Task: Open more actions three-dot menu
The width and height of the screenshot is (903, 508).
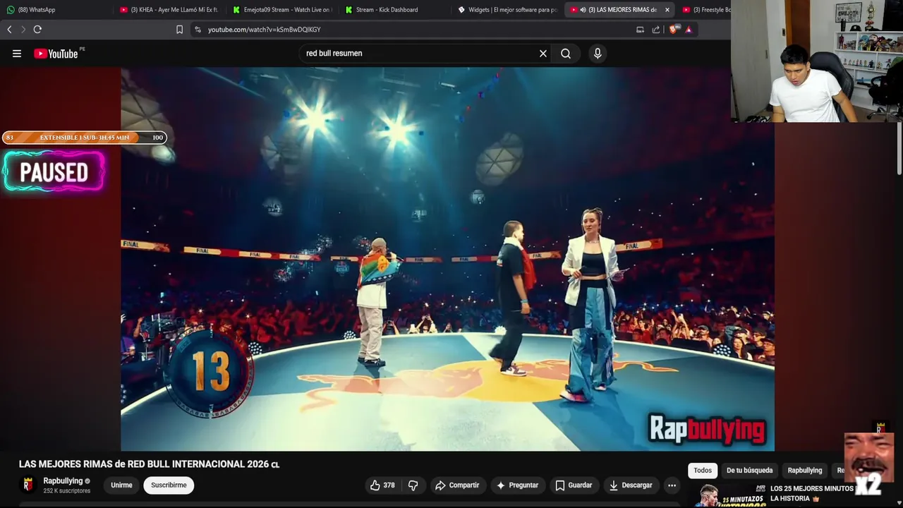Action: coord(672,485)
